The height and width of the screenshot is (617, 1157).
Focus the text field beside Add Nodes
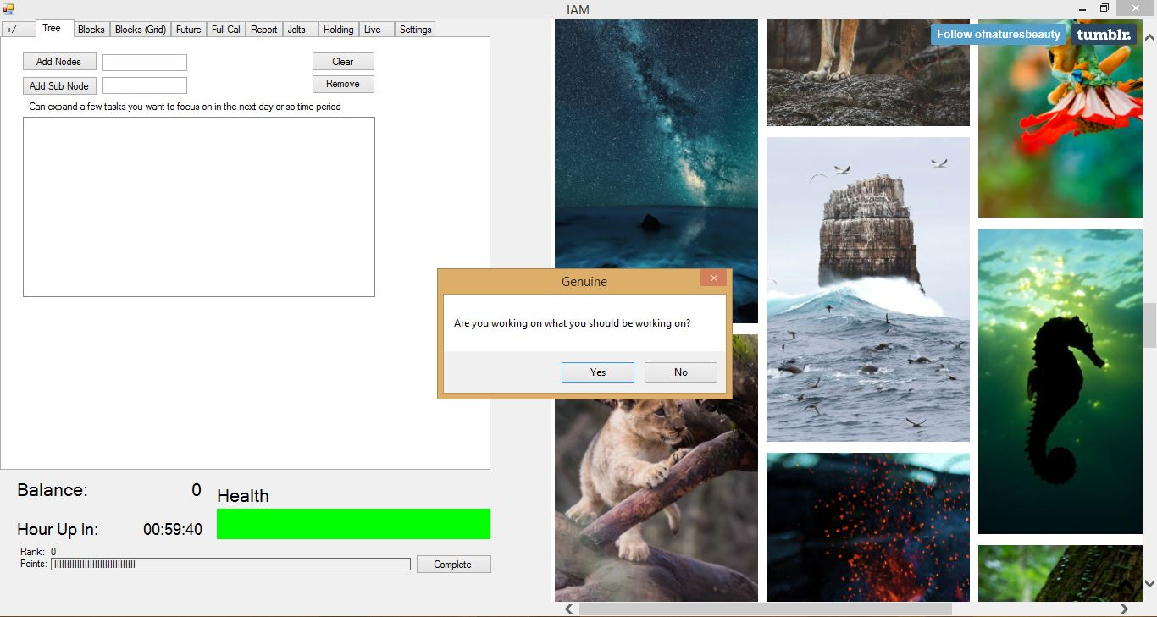pos(144,63)
